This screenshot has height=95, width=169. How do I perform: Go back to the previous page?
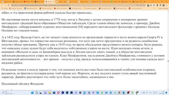(x=2, y=5)
